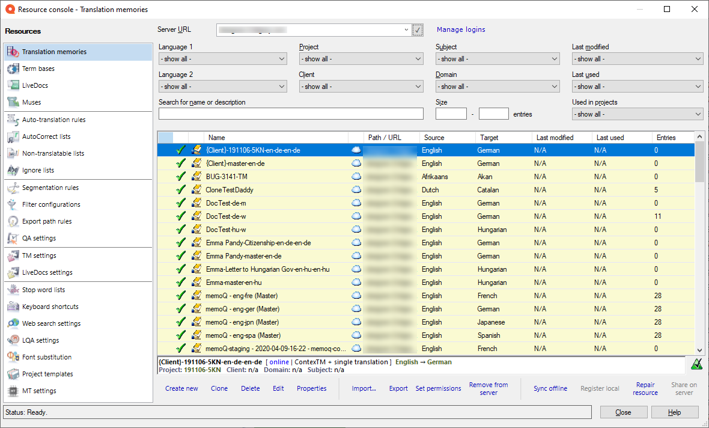Click Remove from server link
Image resolution: width=709 pixels, height=428 pixels.
(488, 389)
